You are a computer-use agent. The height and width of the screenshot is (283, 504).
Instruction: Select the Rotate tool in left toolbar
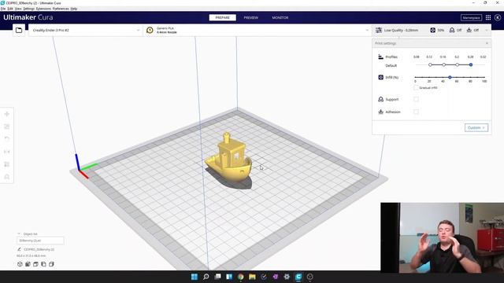point(7,139)
